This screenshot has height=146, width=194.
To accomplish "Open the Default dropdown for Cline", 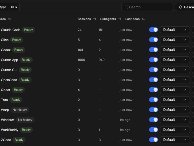I will tap(175, 40).
